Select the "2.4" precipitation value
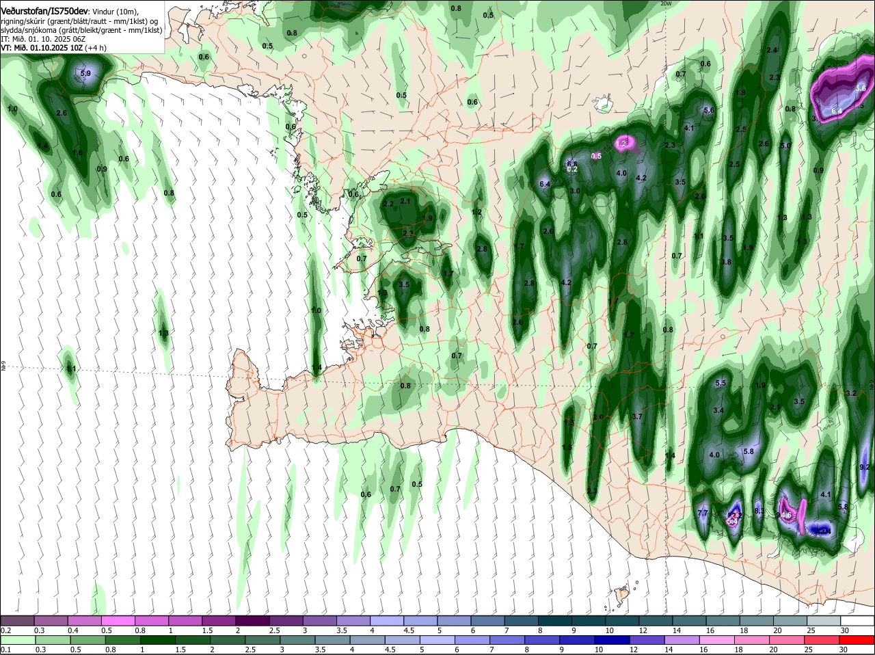This screenshot has width=875, height=655. [772, 51]
